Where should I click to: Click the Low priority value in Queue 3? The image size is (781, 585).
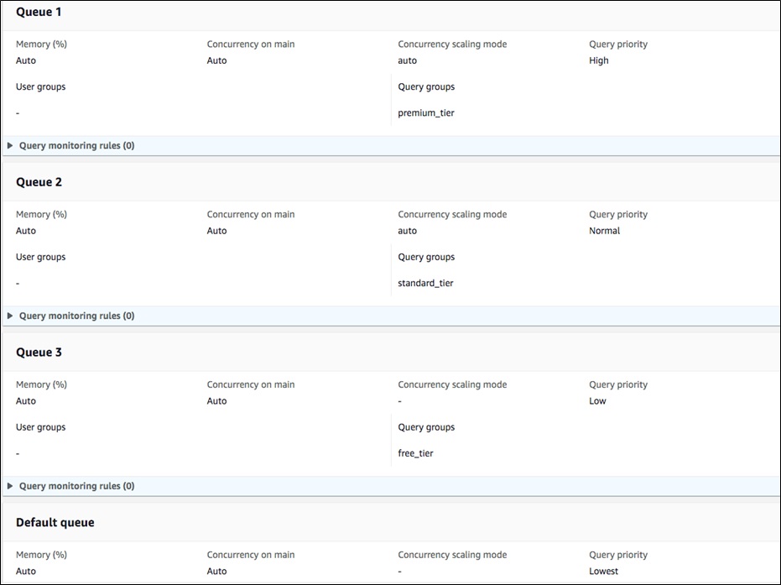click(x=597, y=401)
